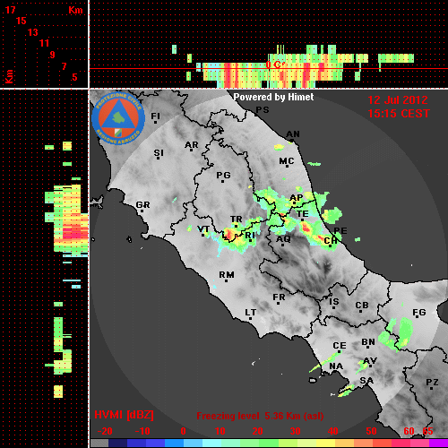Select the SI city label on map
448x448 pixels.
click(x=159, y=153)
